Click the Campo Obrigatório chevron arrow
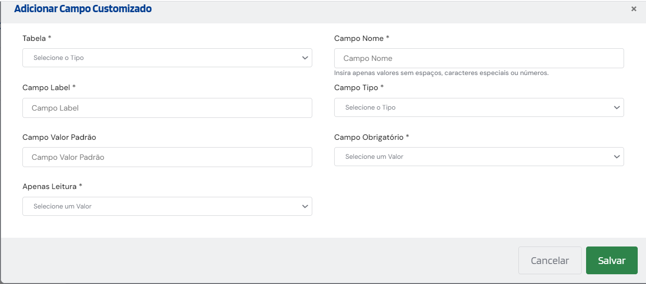This screenshot has width=646, height=284. tap(617, 157)
